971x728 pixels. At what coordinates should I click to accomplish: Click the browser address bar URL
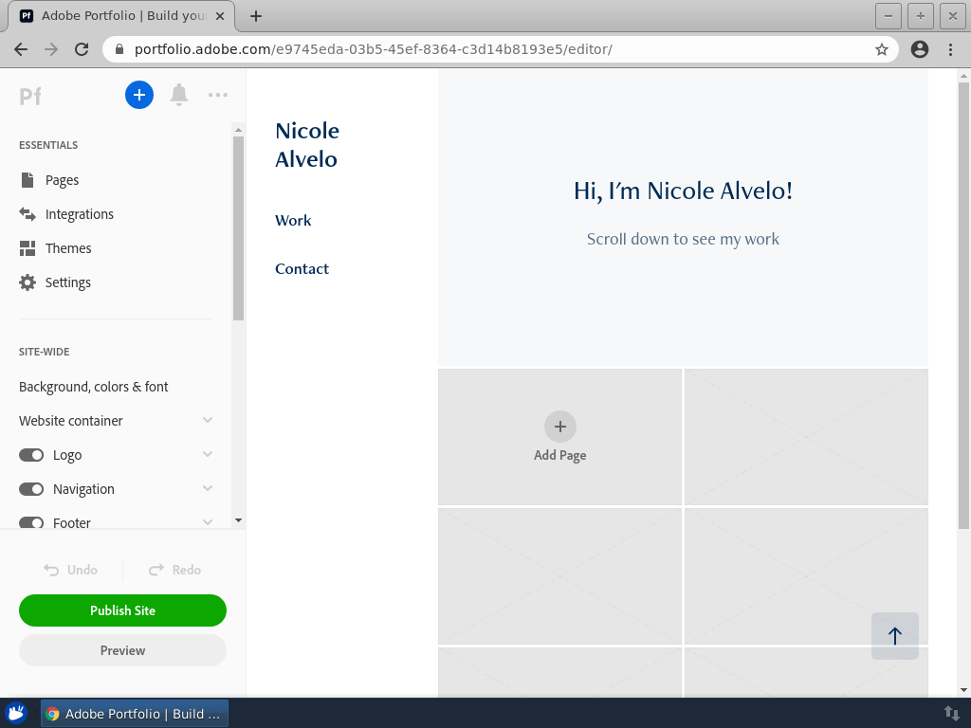point(374,49)
